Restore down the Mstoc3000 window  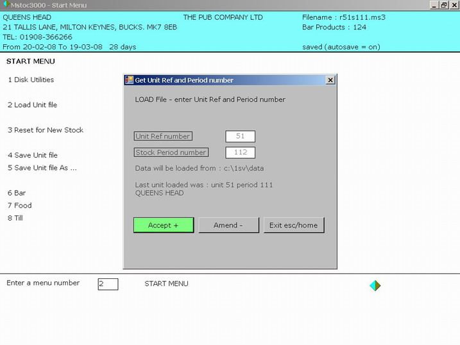pos(444,5)
